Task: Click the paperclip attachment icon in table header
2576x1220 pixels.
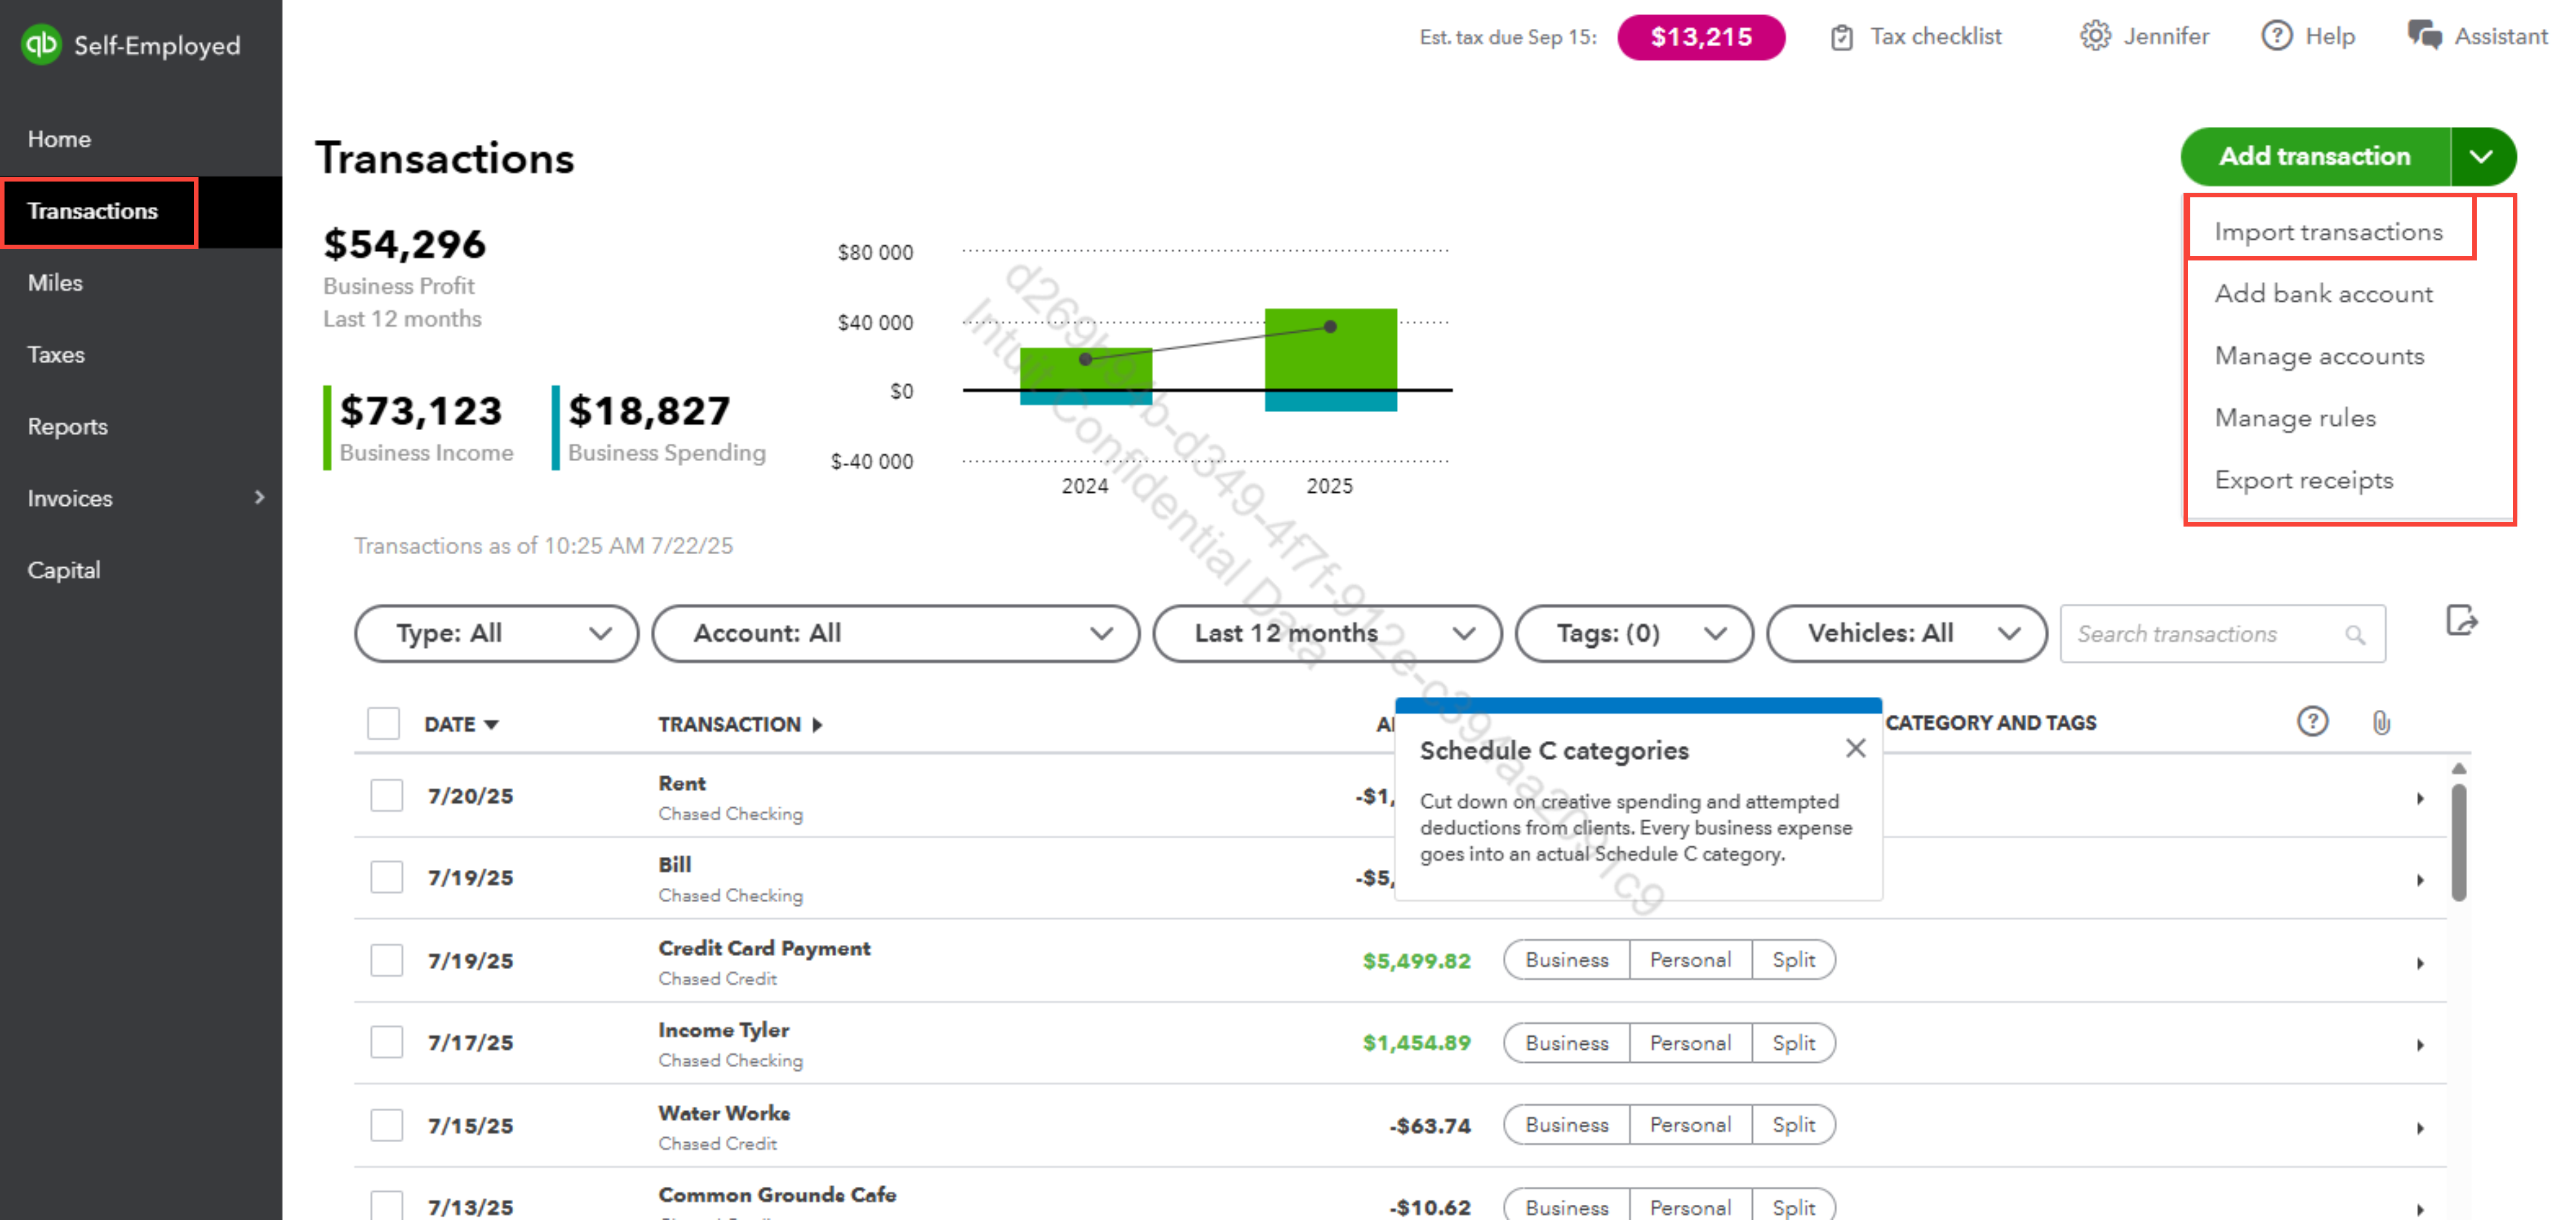Action: click(x=2381, y=722)
